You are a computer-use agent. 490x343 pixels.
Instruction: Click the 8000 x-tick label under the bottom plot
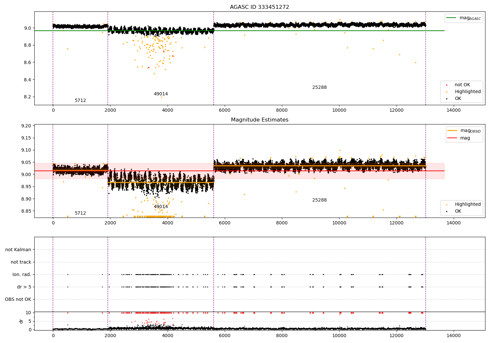click(x=282, y=336)
